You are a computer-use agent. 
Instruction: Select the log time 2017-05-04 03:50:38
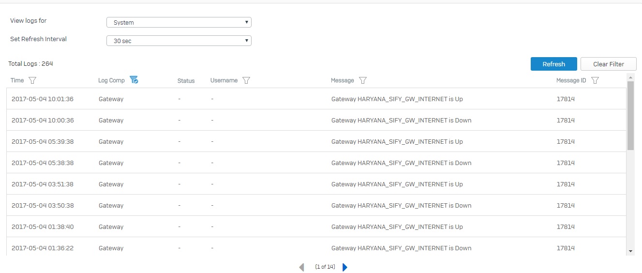click(x=43, y=205)
